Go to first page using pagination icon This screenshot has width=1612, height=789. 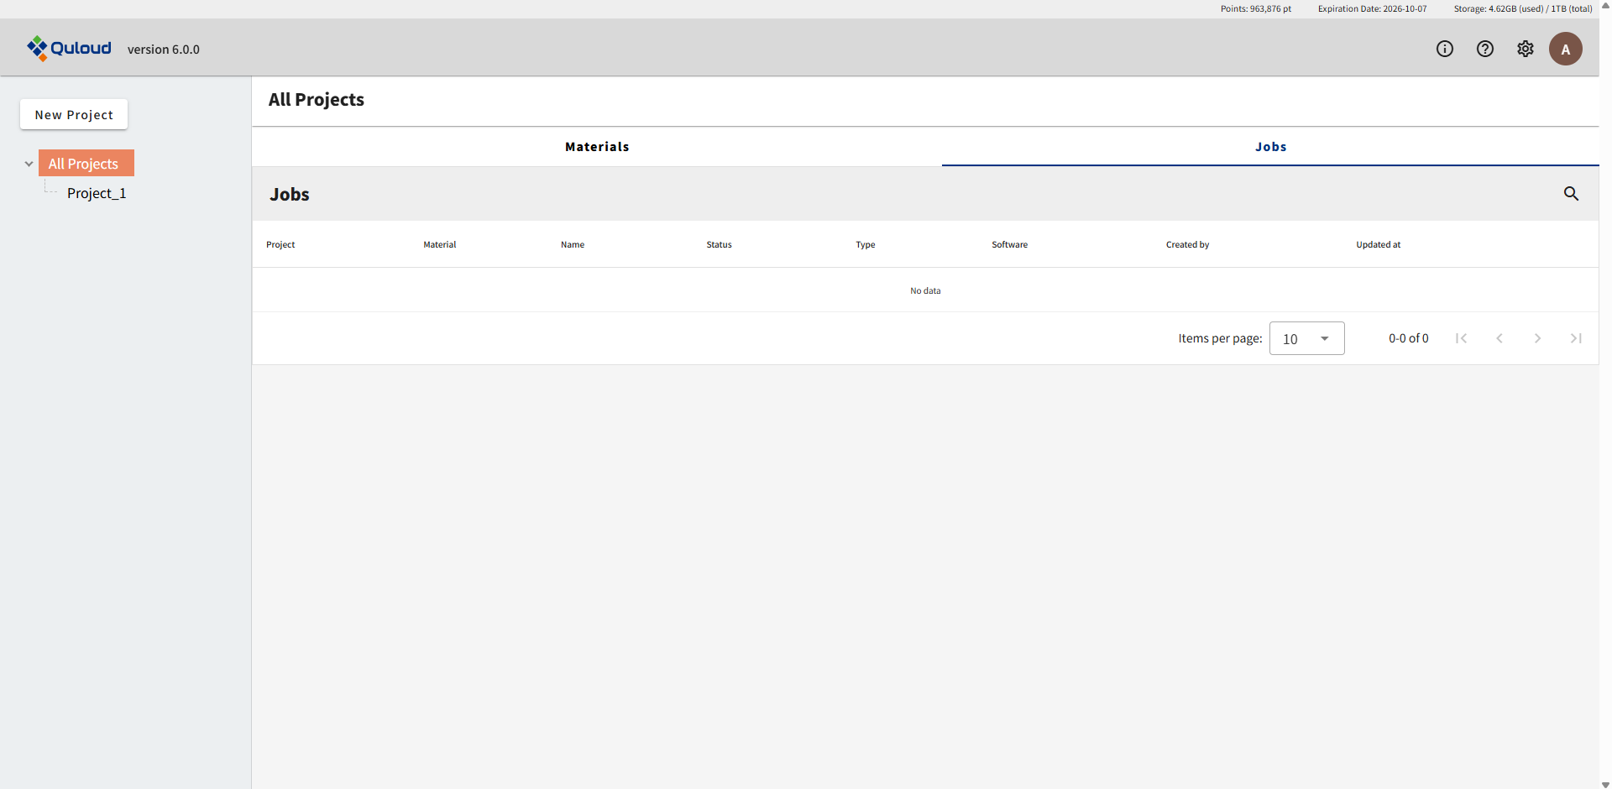click(1461, 338)
